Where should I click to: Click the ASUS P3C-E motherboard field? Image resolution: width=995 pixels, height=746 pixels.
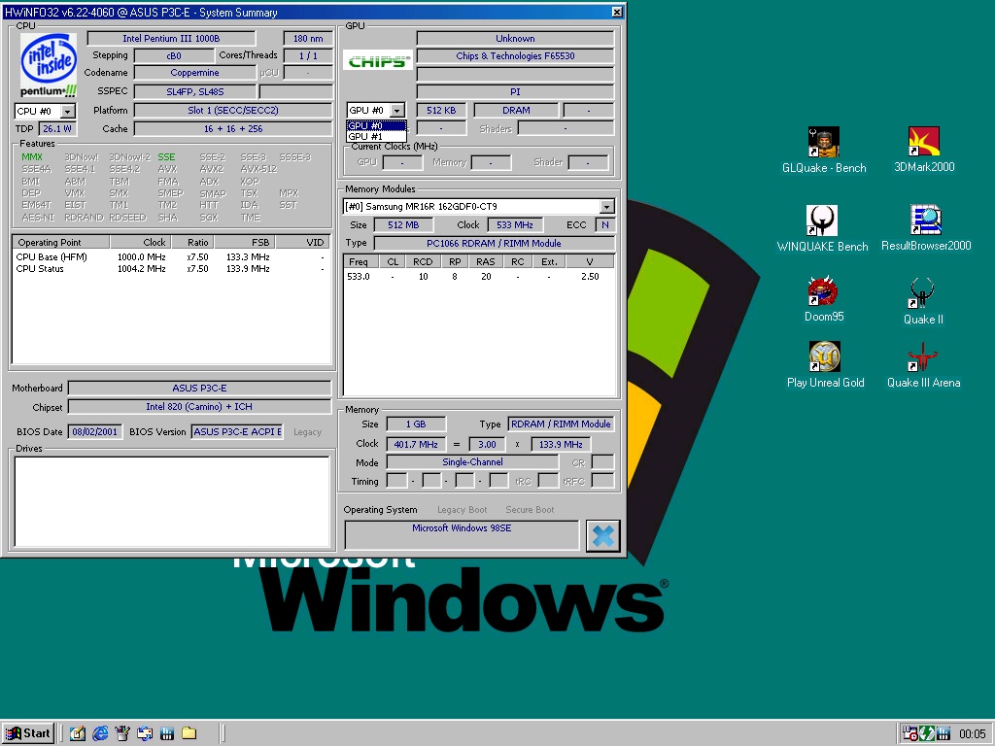(x=199, y=389)
